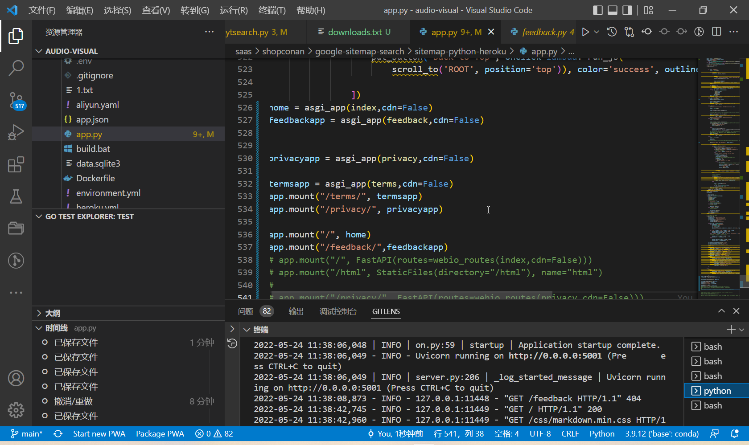Open errors and warnings status item

coord(214,434)
